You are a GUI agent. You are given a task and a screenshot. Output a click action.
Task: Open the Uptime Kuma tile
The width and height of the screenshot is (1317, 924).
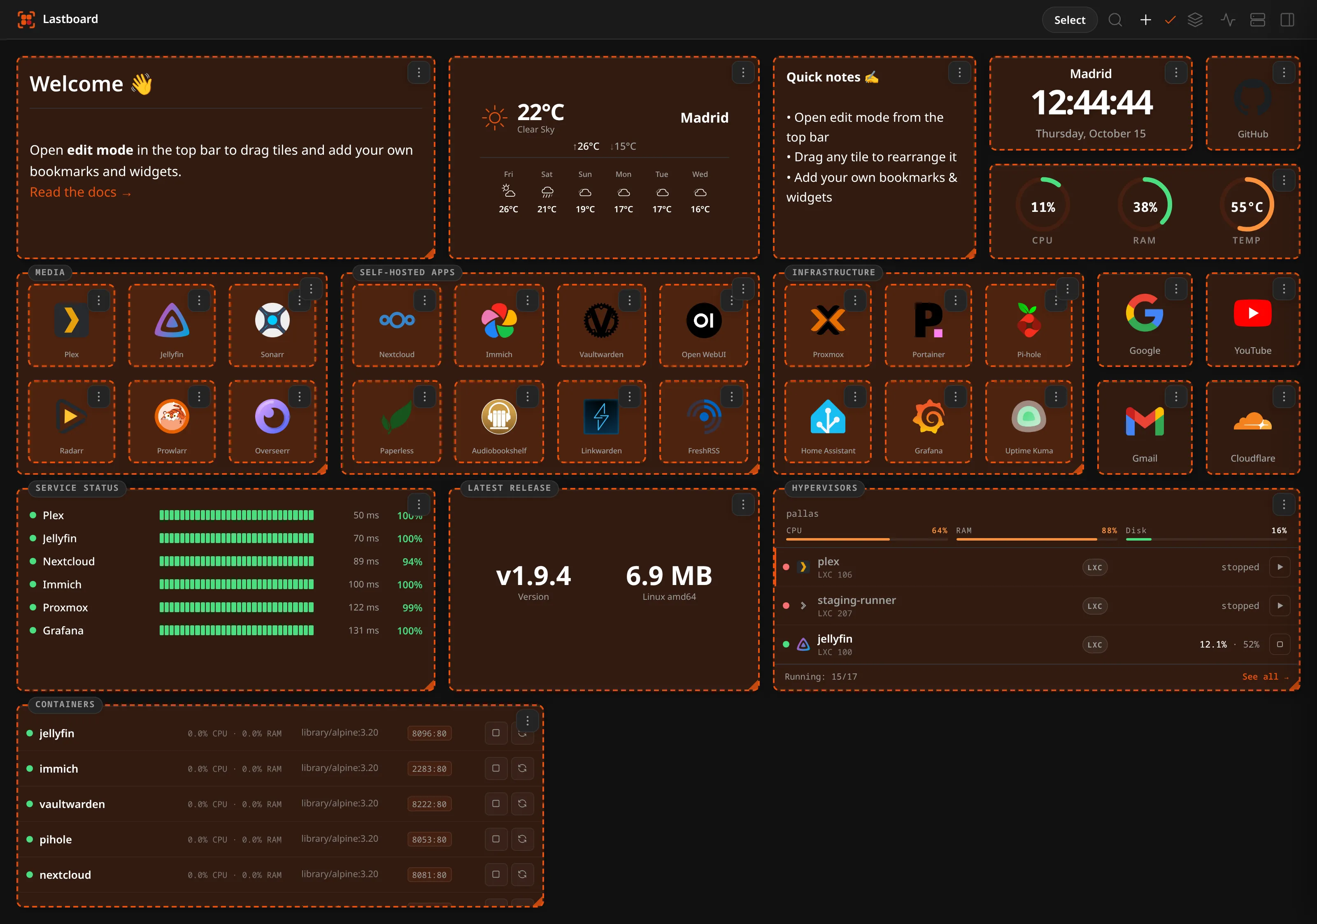(1028, 422)
